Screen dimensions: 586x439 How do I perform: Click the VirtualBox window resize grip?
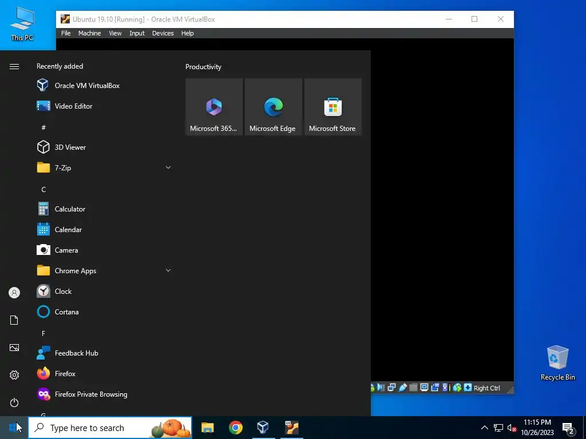510,390
